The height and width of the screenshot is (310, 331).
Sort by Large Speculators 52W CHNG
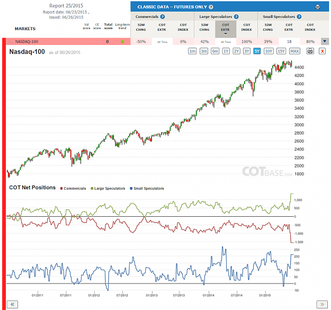click(x=204, y=28)
